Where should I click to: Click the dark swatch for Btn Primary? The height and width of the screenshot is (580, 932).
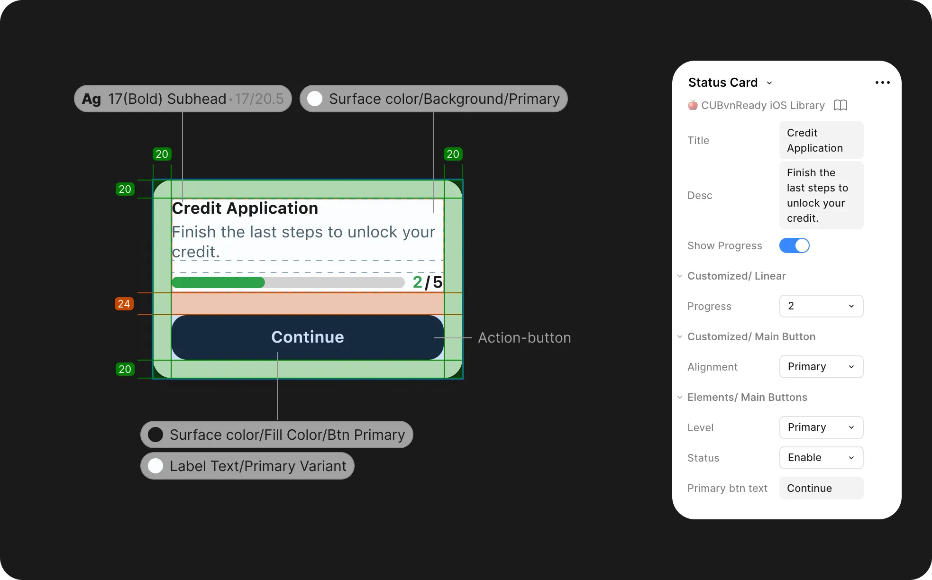[155, 435]
